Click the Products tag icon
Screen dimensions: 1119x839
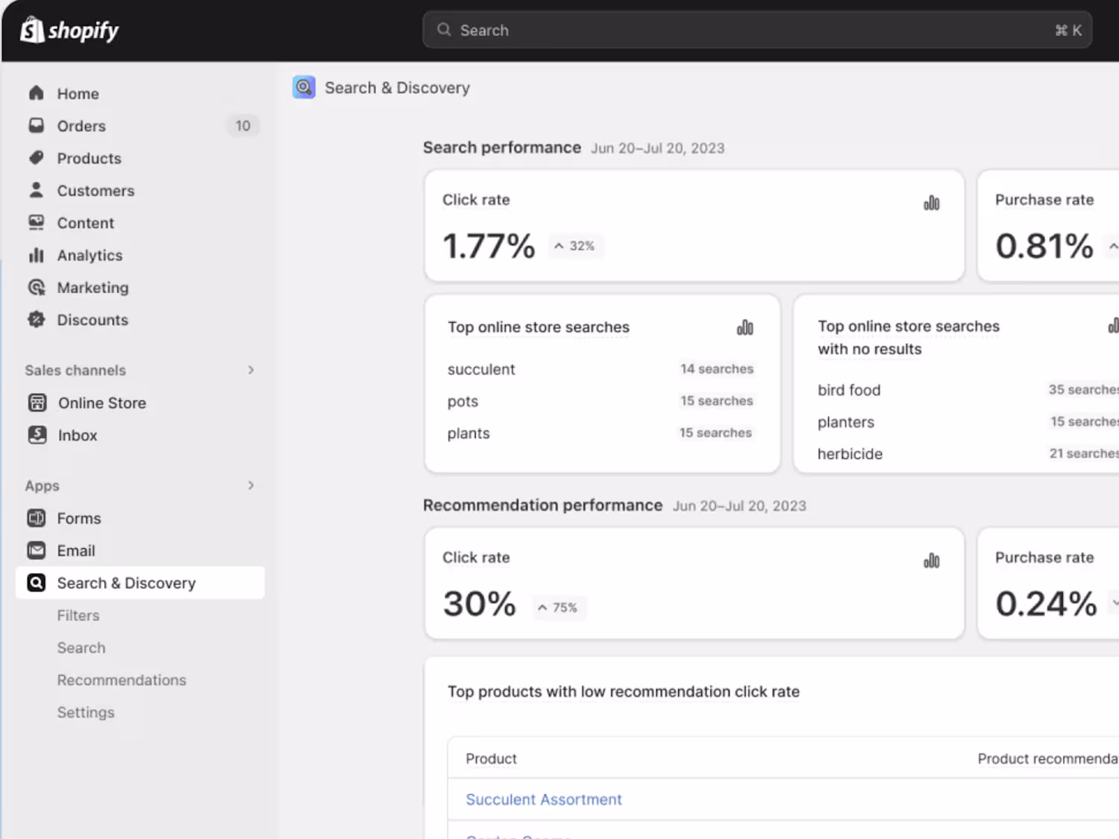36,158
